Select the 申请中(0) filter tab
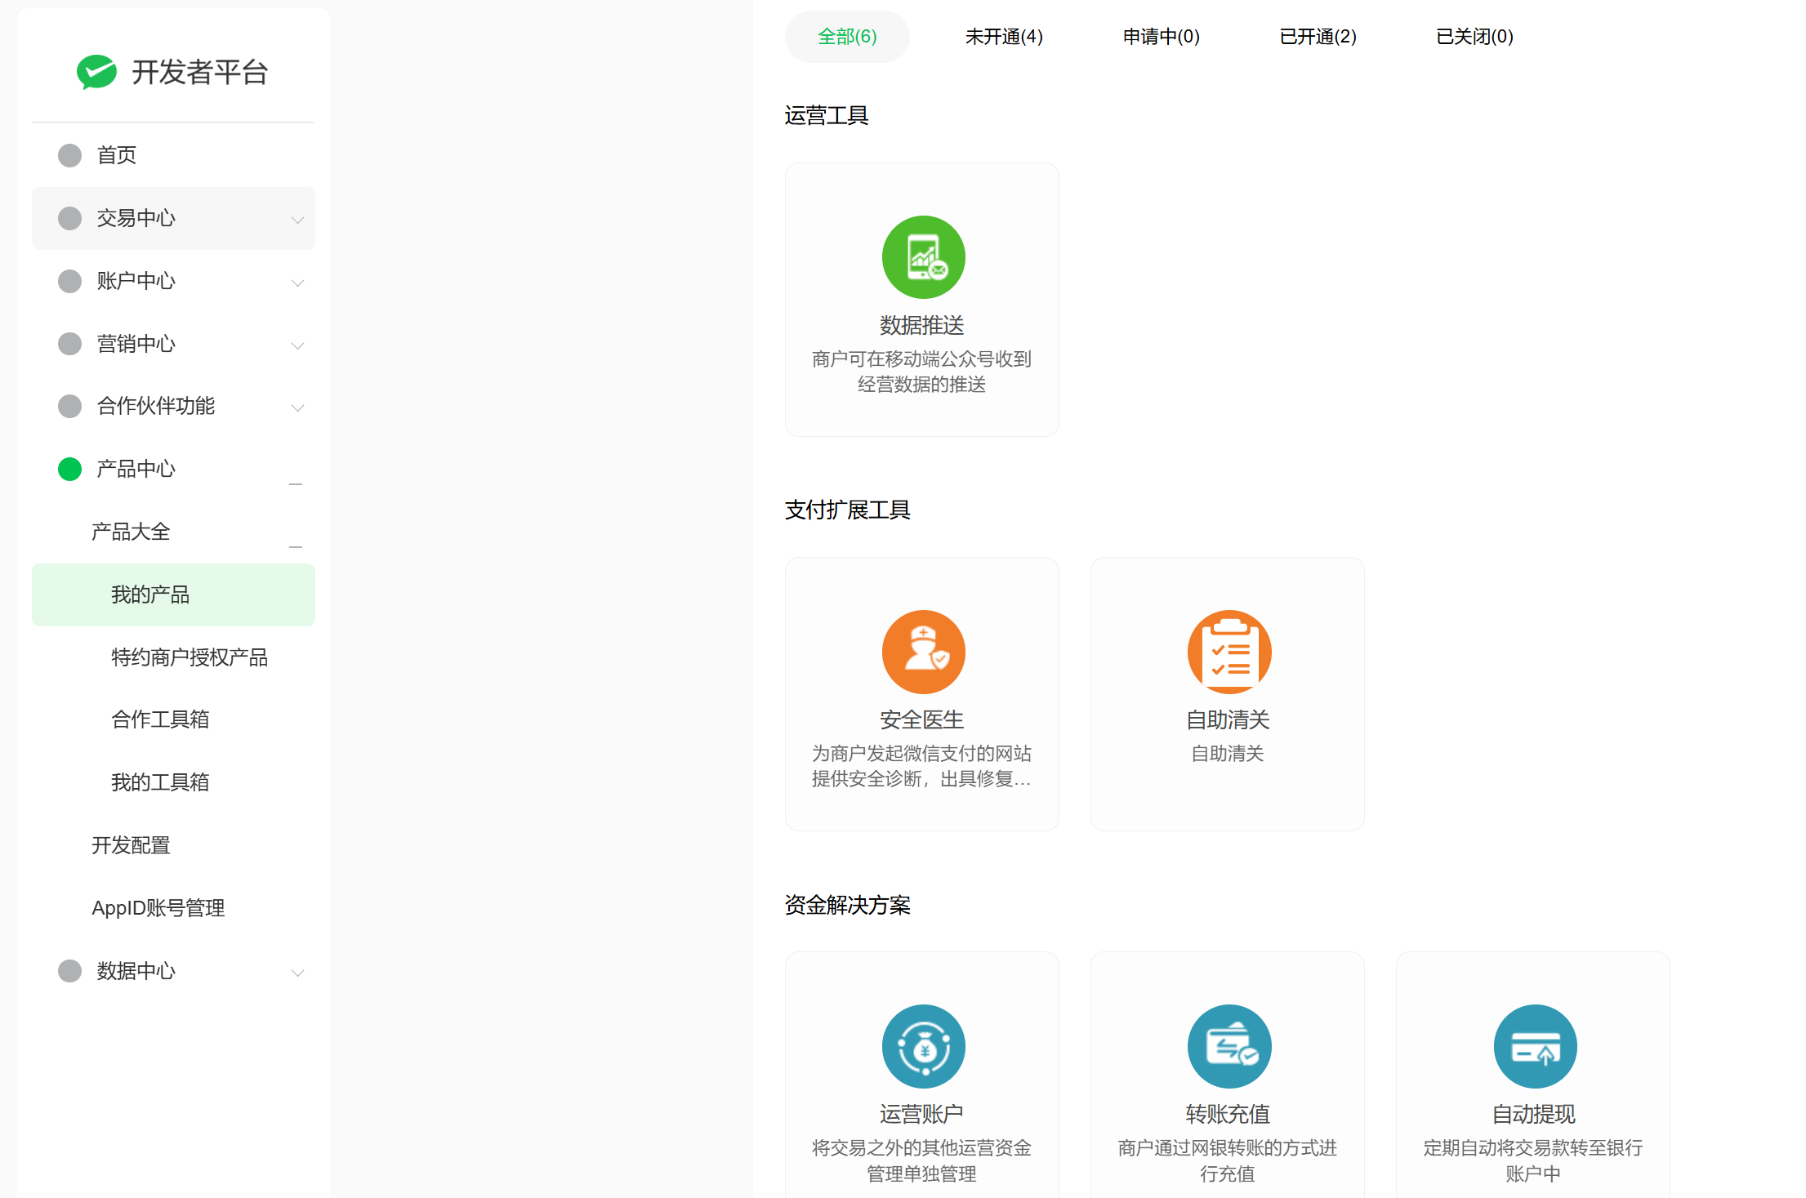Screen dimensions: 1806x1198 [1161, 37]
